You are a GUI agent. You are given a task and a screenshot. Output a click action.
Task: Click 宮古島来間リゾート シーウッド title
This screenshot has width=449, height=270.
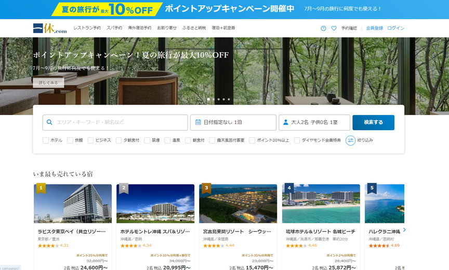[237, 232]
